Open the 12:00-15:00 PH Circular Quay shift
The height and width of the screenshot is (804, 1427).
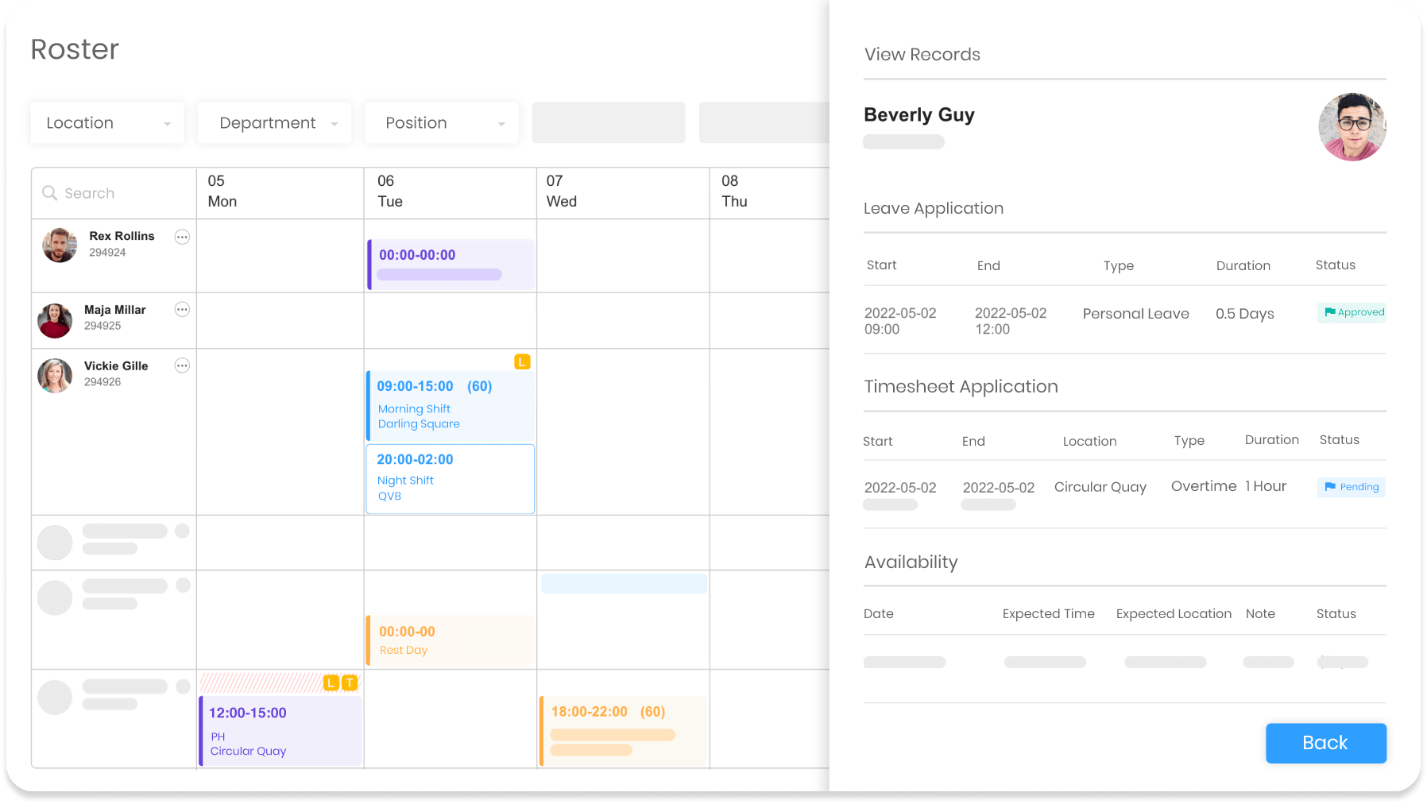280,731
